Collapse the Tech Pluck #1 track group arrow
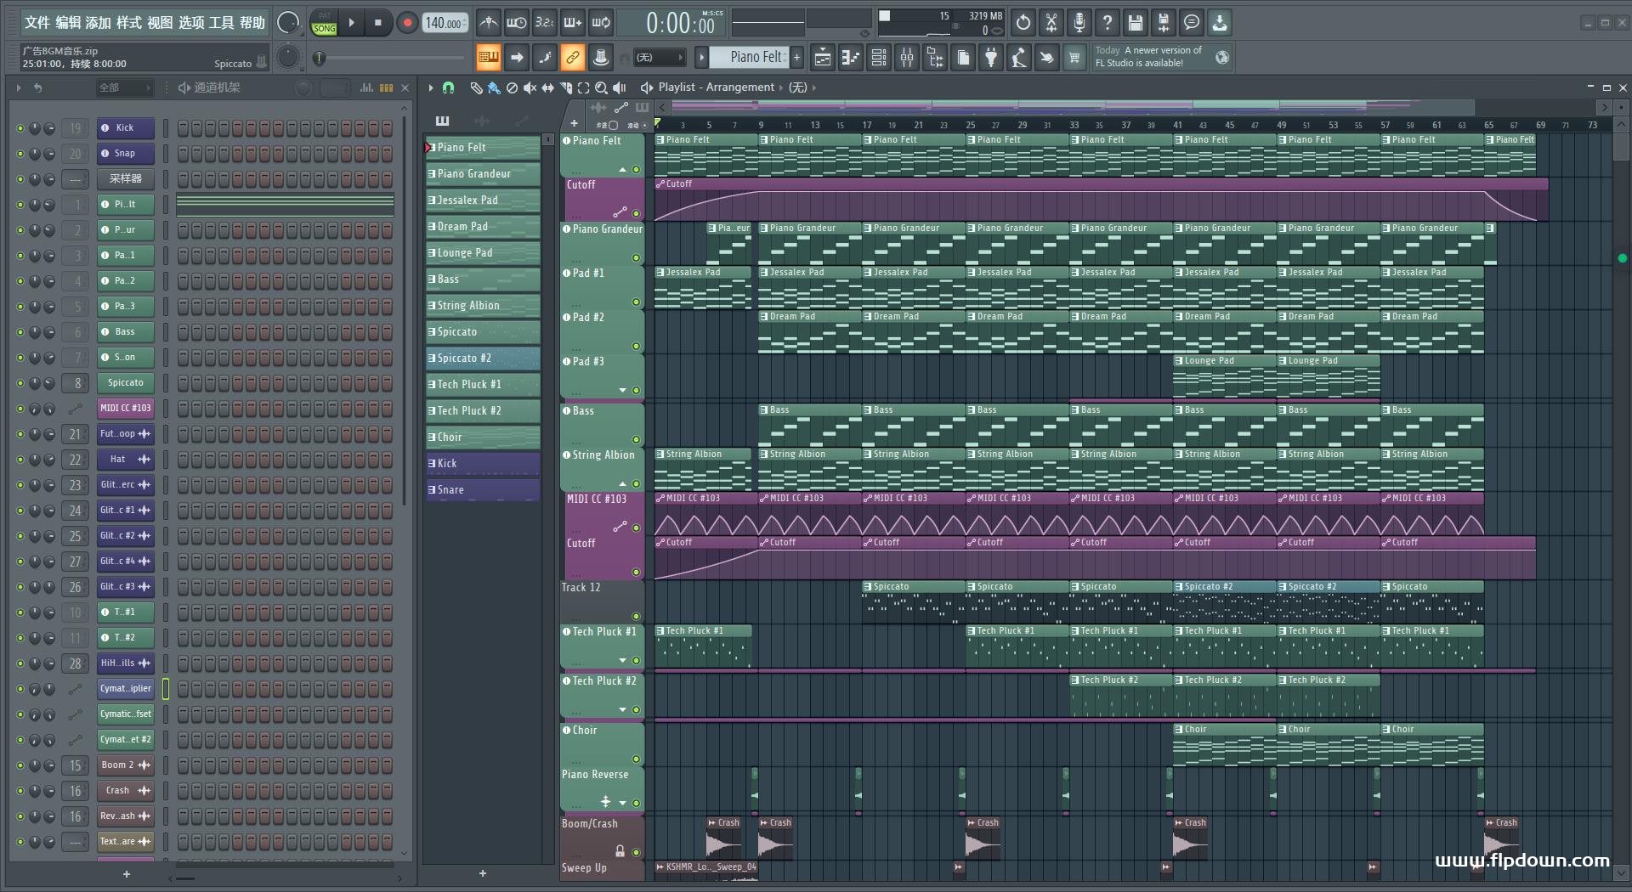Image resolution: width=1632 pixels, height=892 pixels. 622,660
